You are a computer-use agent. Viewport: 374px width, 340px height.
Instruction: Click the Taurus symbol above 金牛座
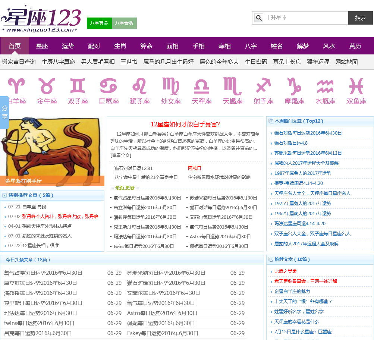click(x=47, y=86)
